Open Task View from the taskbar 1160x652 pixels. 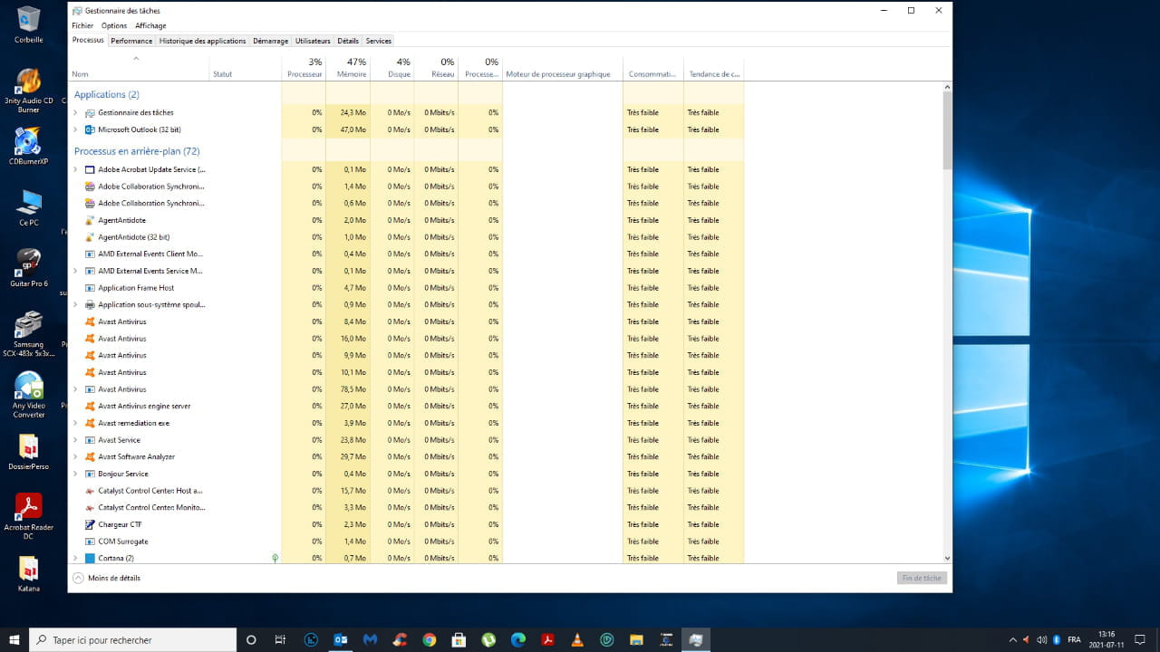281,639
